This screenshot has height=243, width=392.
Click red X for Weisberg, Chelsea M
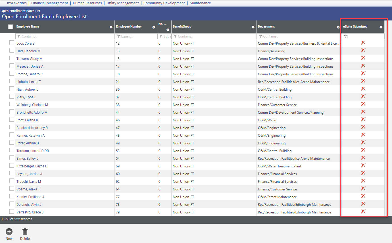coord(363,104)
